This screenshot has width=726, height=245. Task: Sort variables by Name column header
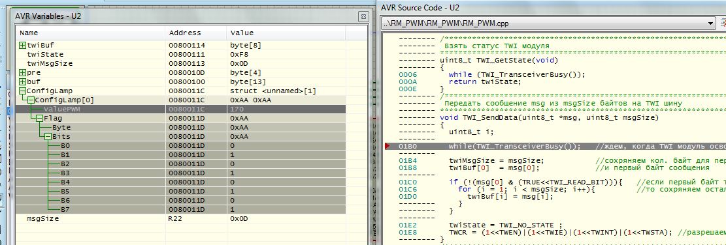(x=90, y=33)
